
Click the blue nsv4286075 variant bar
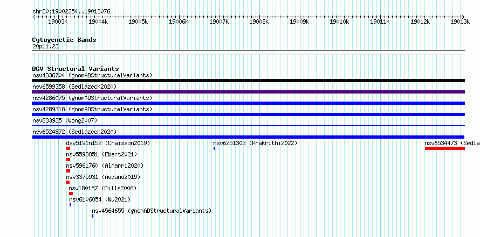(x=248, y=103)
